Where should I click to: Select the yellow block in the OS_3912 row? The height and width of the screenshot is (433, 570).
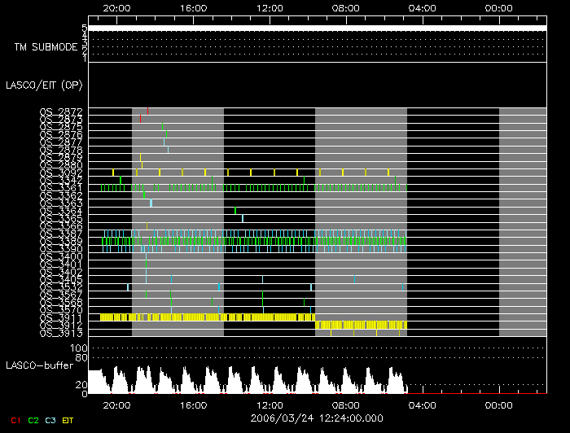tap(361, 325)
